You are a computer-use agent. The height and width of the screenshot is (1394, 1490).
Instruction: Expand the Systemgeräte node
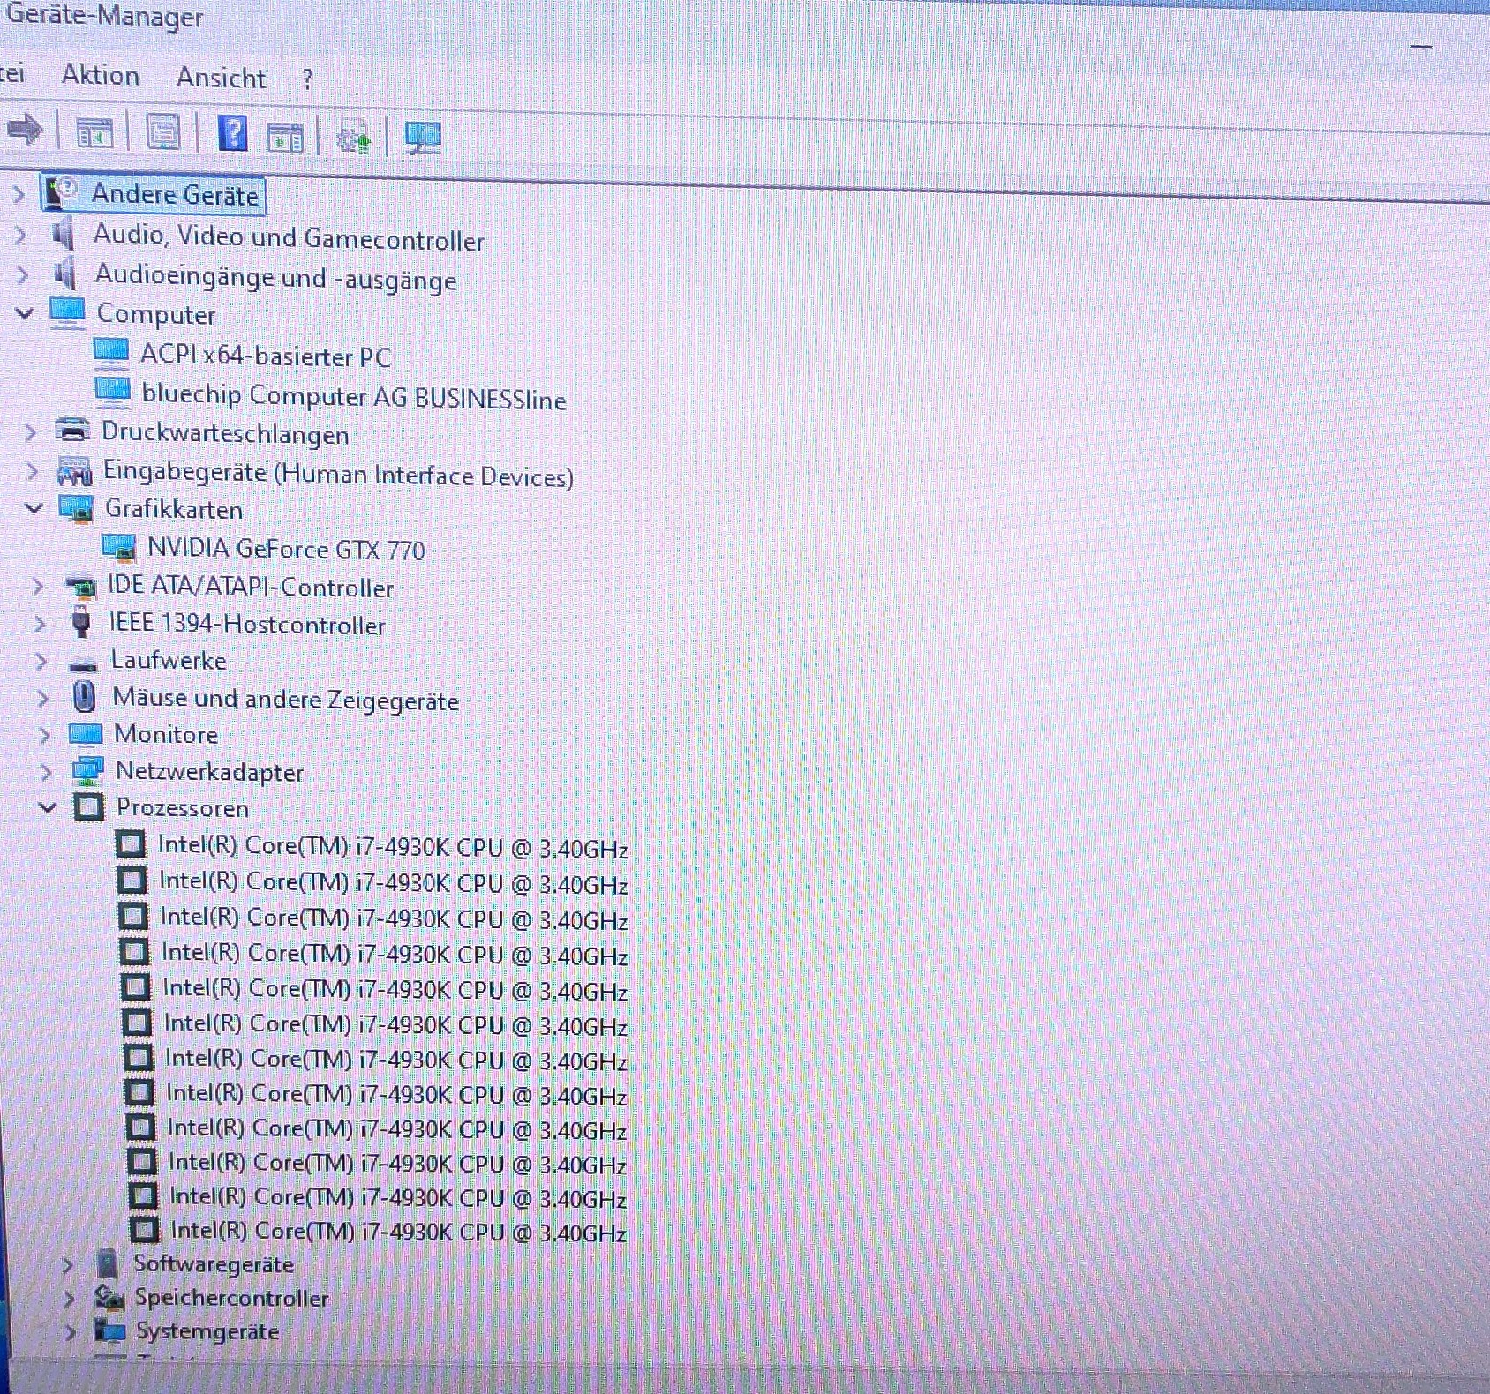click(71, 1331)
